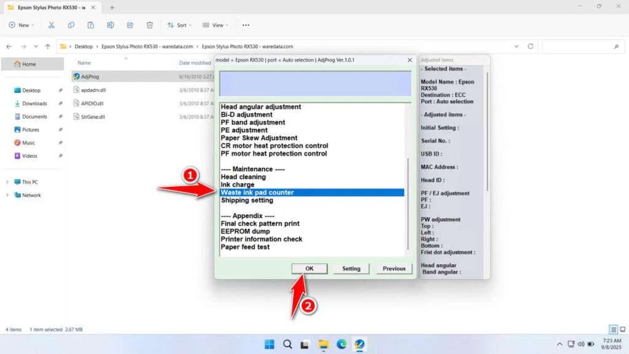Open the View dropdown menu
The height and width of the screenshot is (354, 629).
click(215, 25)
